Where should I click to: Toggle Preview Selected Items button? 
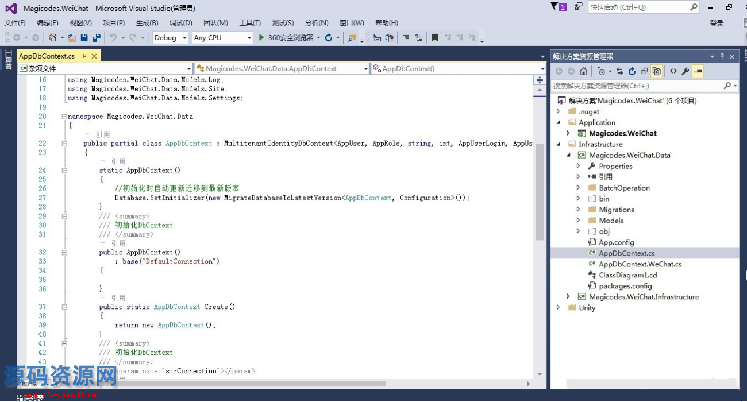[698, 71]
